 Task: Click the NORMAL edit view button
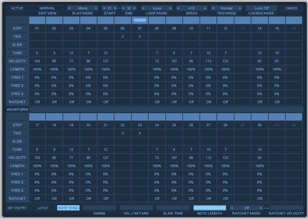(47, 8)
